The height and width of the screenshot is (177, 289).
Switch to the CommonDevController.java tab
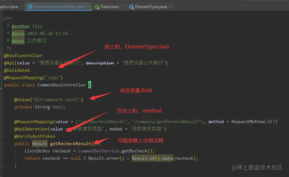(x=58, y=7)
